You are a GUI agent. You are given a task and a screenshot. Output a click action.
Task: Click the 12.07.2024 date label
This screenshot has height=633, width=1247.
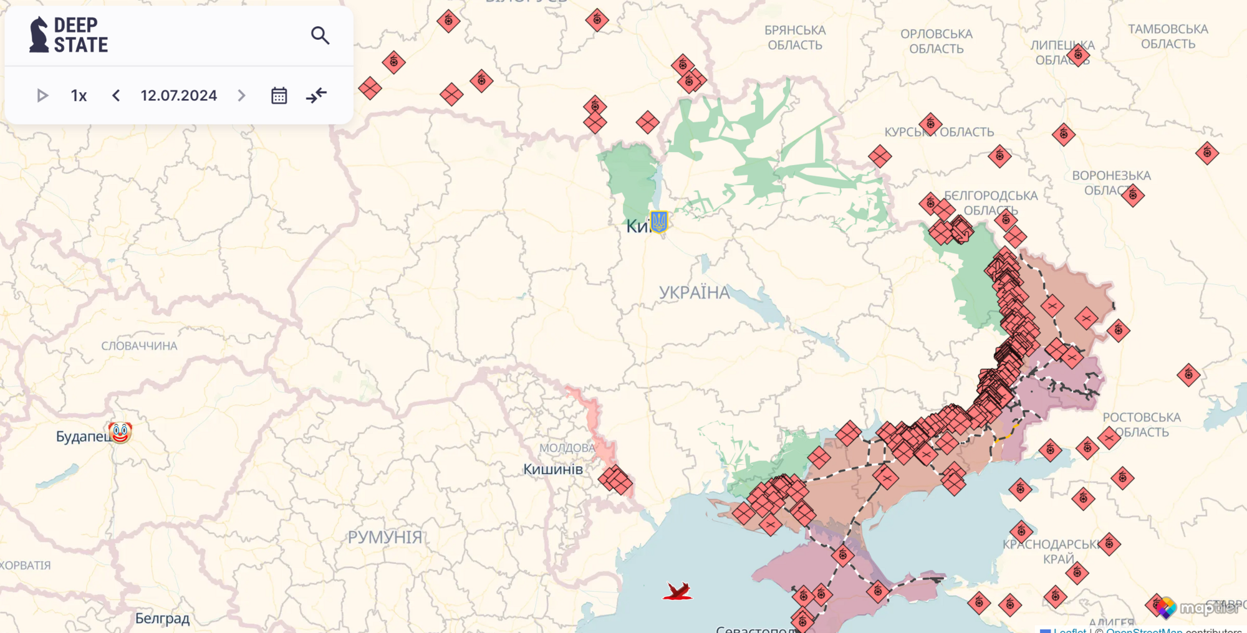click(x=179, y=95)
